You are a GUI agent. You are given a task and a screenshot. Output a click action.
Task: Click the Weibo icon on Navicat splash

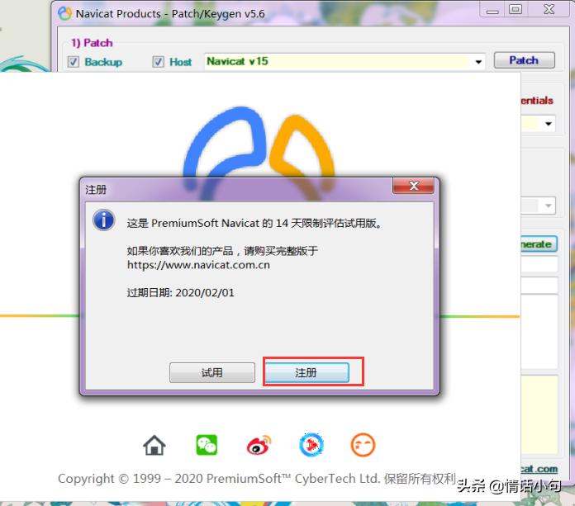click(x=259, y=445)
